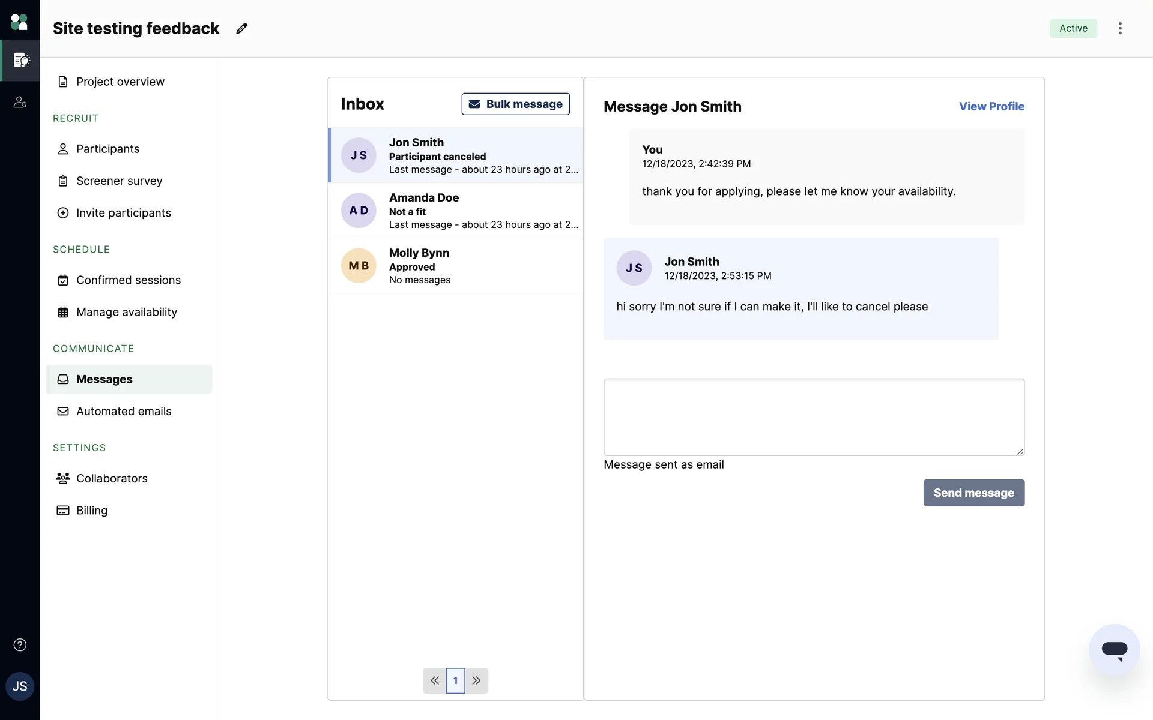Select page 1 in pagination
The image size is (1153, 720).
point(455,680)
